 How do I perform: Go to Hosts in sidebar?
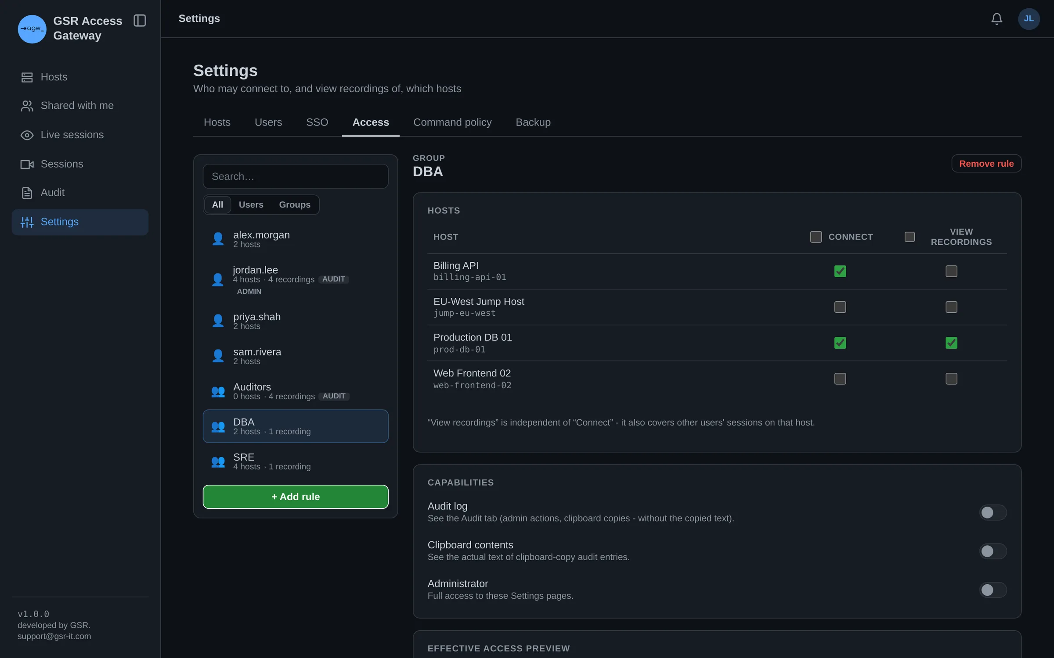coord(80,77)
